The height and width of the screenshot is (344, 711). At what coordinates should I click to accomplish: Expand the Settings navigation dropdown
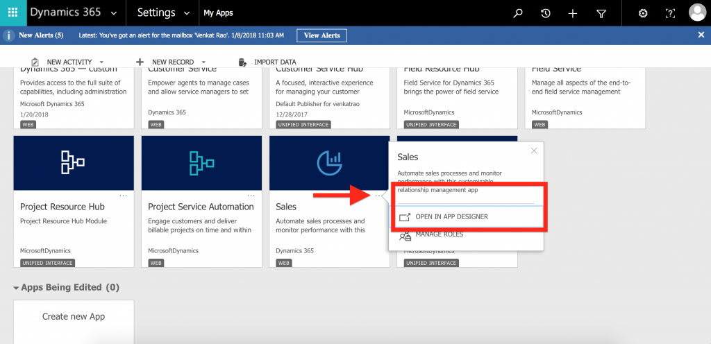pyautogui.click(x=185, y=13)
